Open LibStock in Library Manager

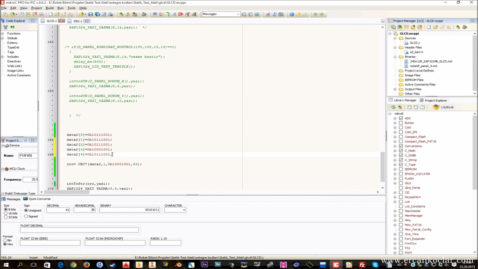point(443,107)
